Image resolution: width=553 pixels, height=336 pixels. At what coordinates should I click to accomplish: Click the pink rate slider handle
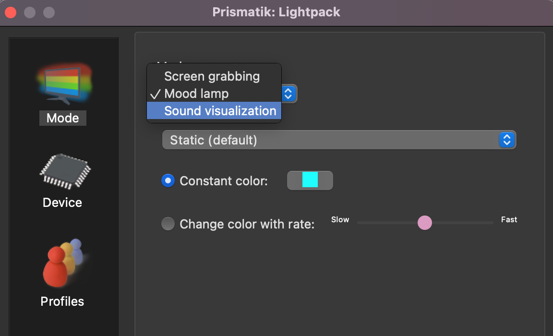(x=424, y=223)
